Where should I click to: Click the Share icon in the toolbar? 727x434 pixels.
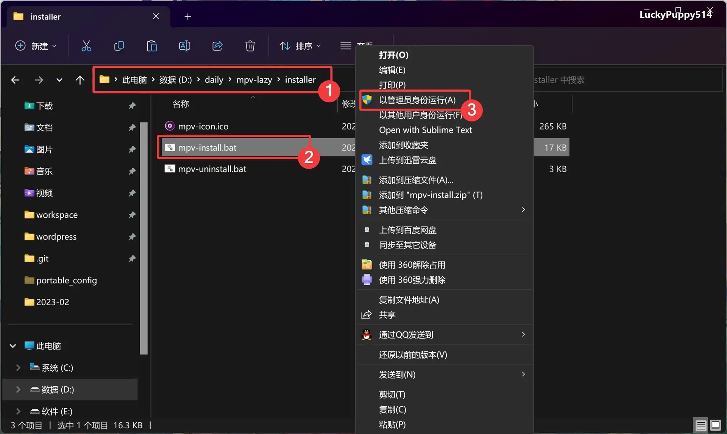click(x=217, y=46)
